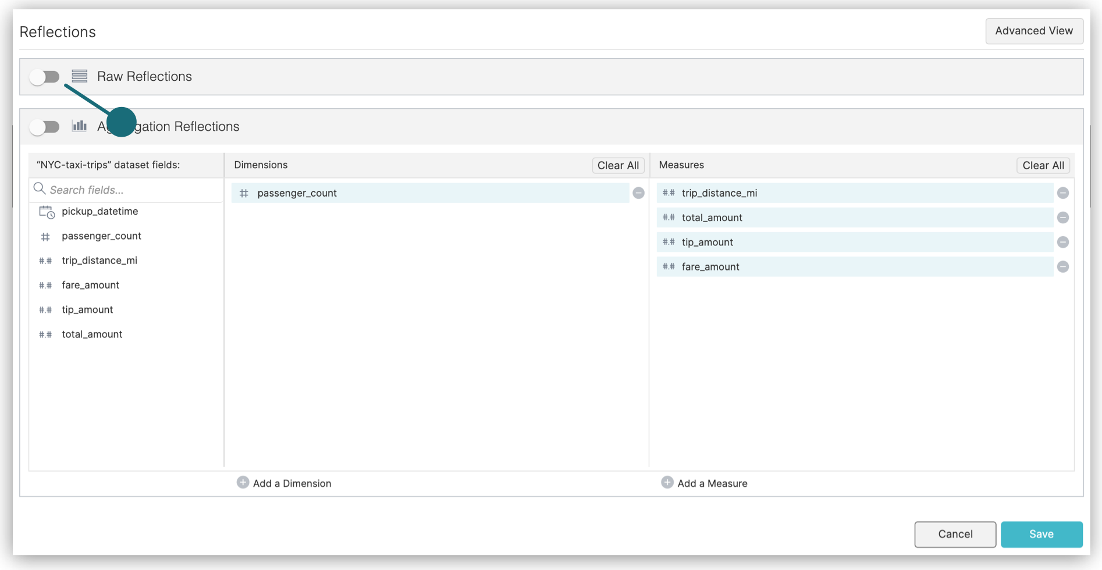Select pickup_datetime in dataset fields list
Screen dimensions: 1102x570
coord(99,211)
